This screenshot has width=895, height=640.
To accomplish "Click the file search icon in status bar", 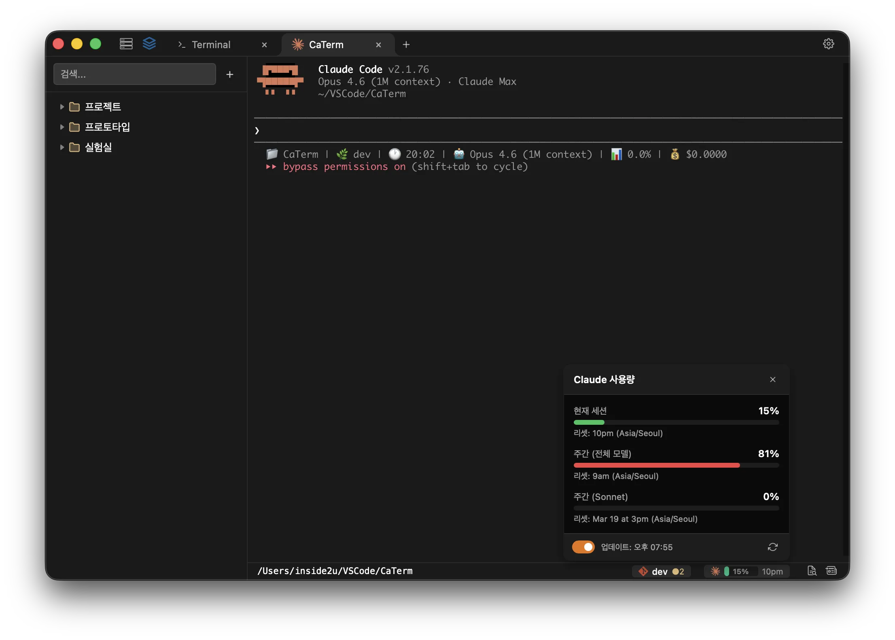I will pyautogui.click(x=812, y=571).
